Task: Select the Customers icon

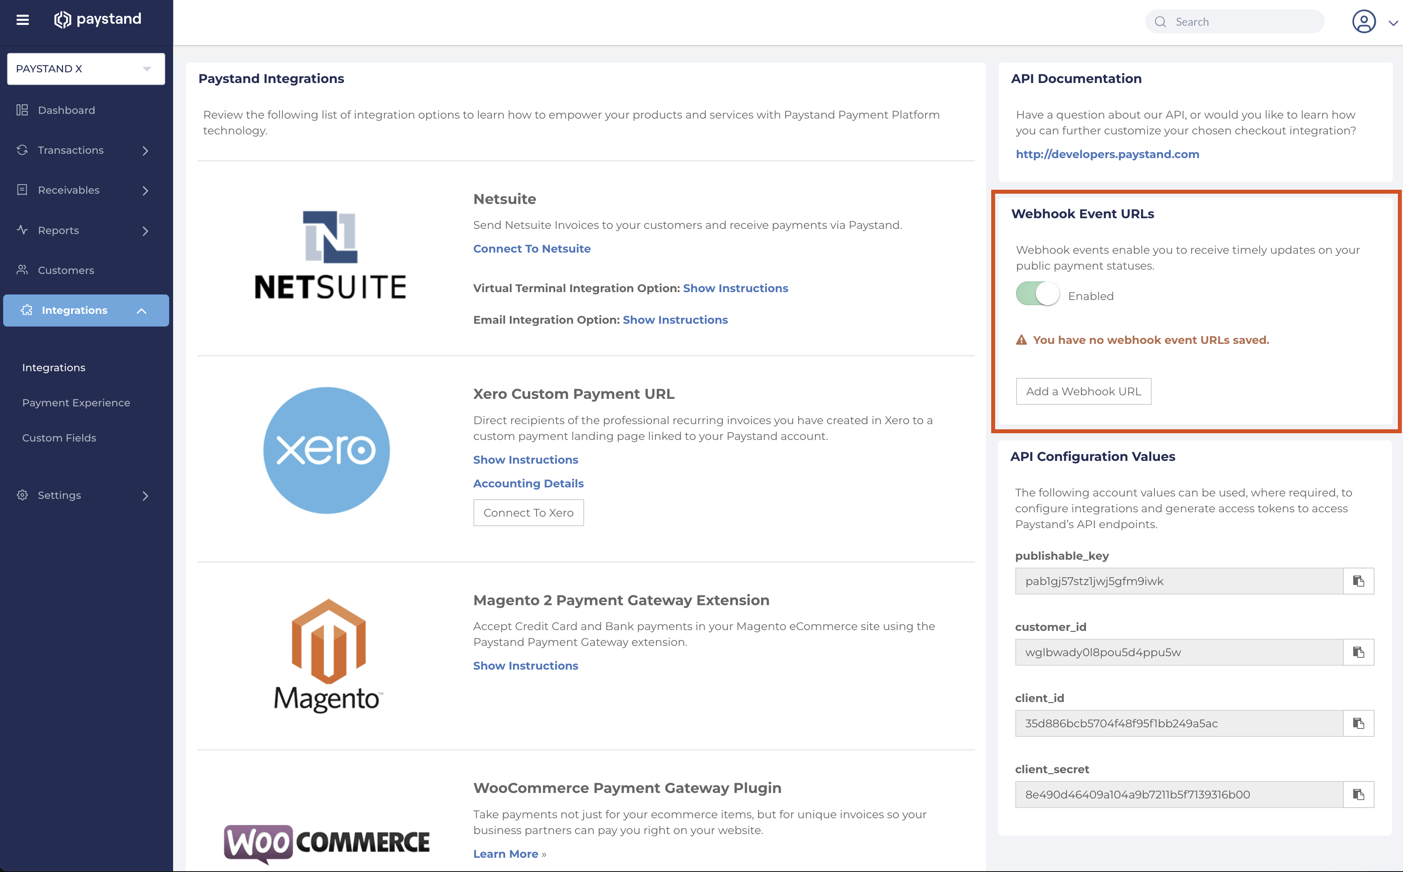Action: click(23, 269)
